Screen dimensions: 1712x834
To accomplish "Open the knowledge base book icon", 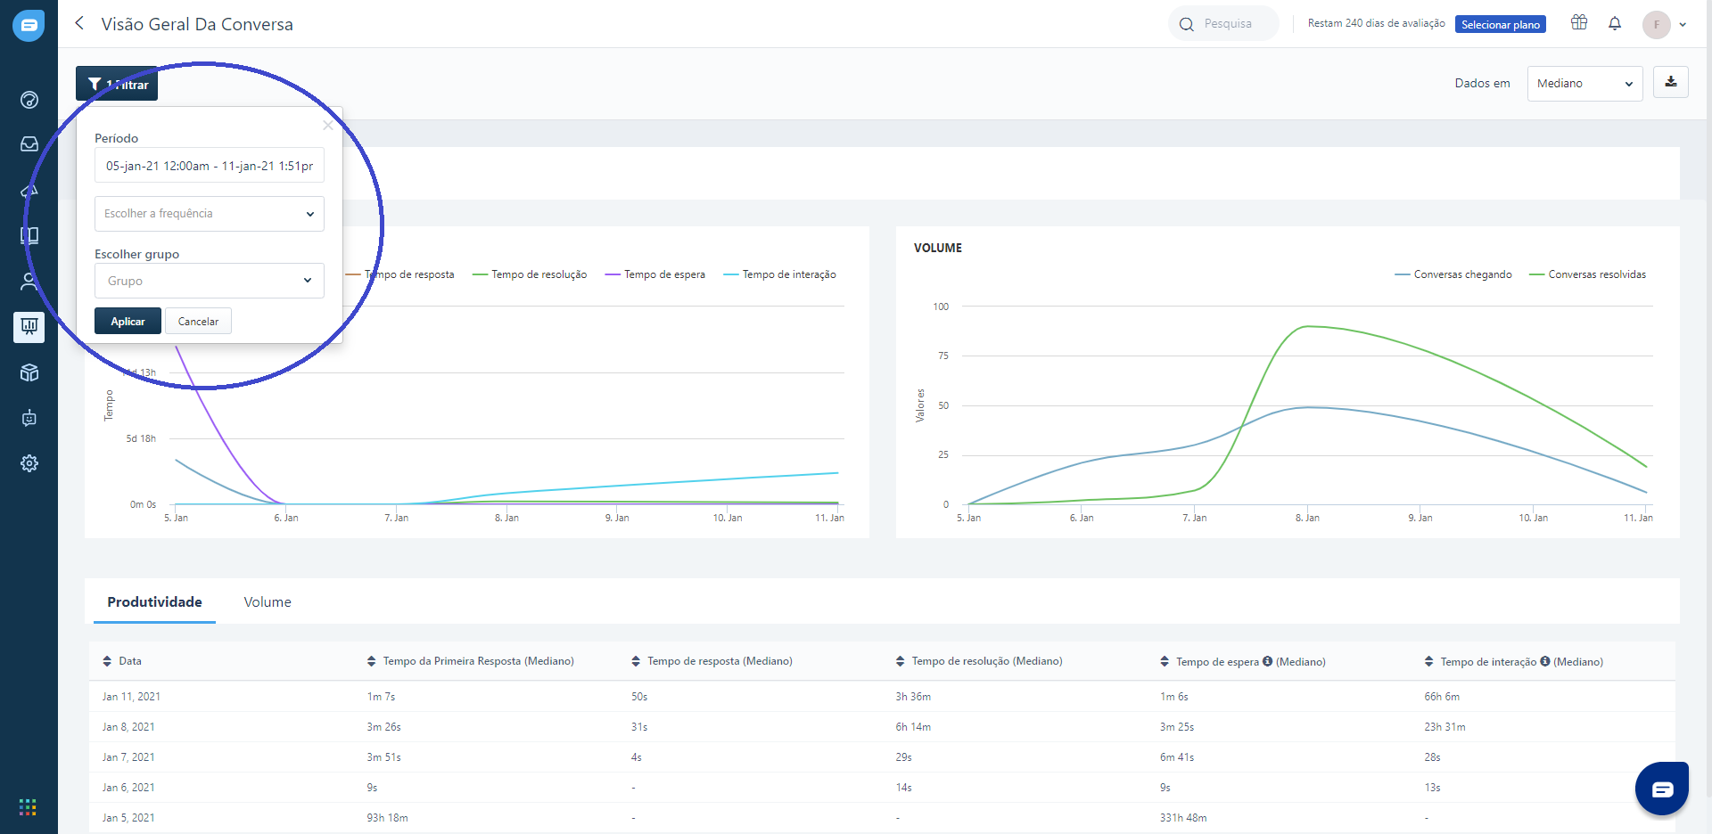I will tap(29, 236).
